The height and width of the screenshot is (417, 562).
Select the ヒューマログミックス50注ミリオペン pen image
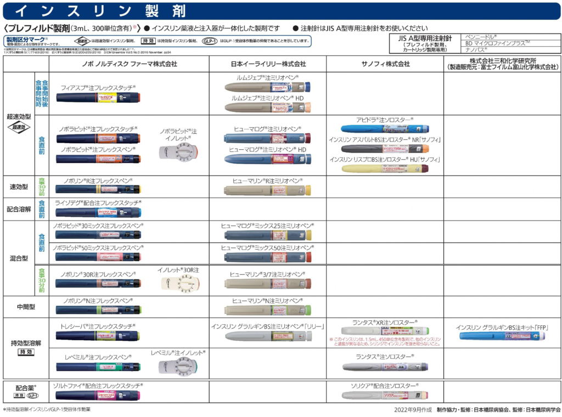click(268, 257)
